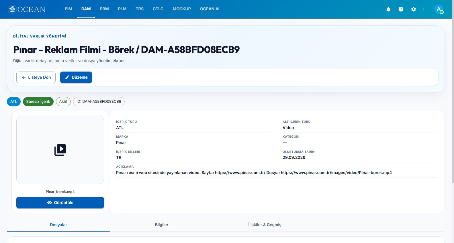
Task: Switch to the Bilgiler tab
Action: pos(162,225)
